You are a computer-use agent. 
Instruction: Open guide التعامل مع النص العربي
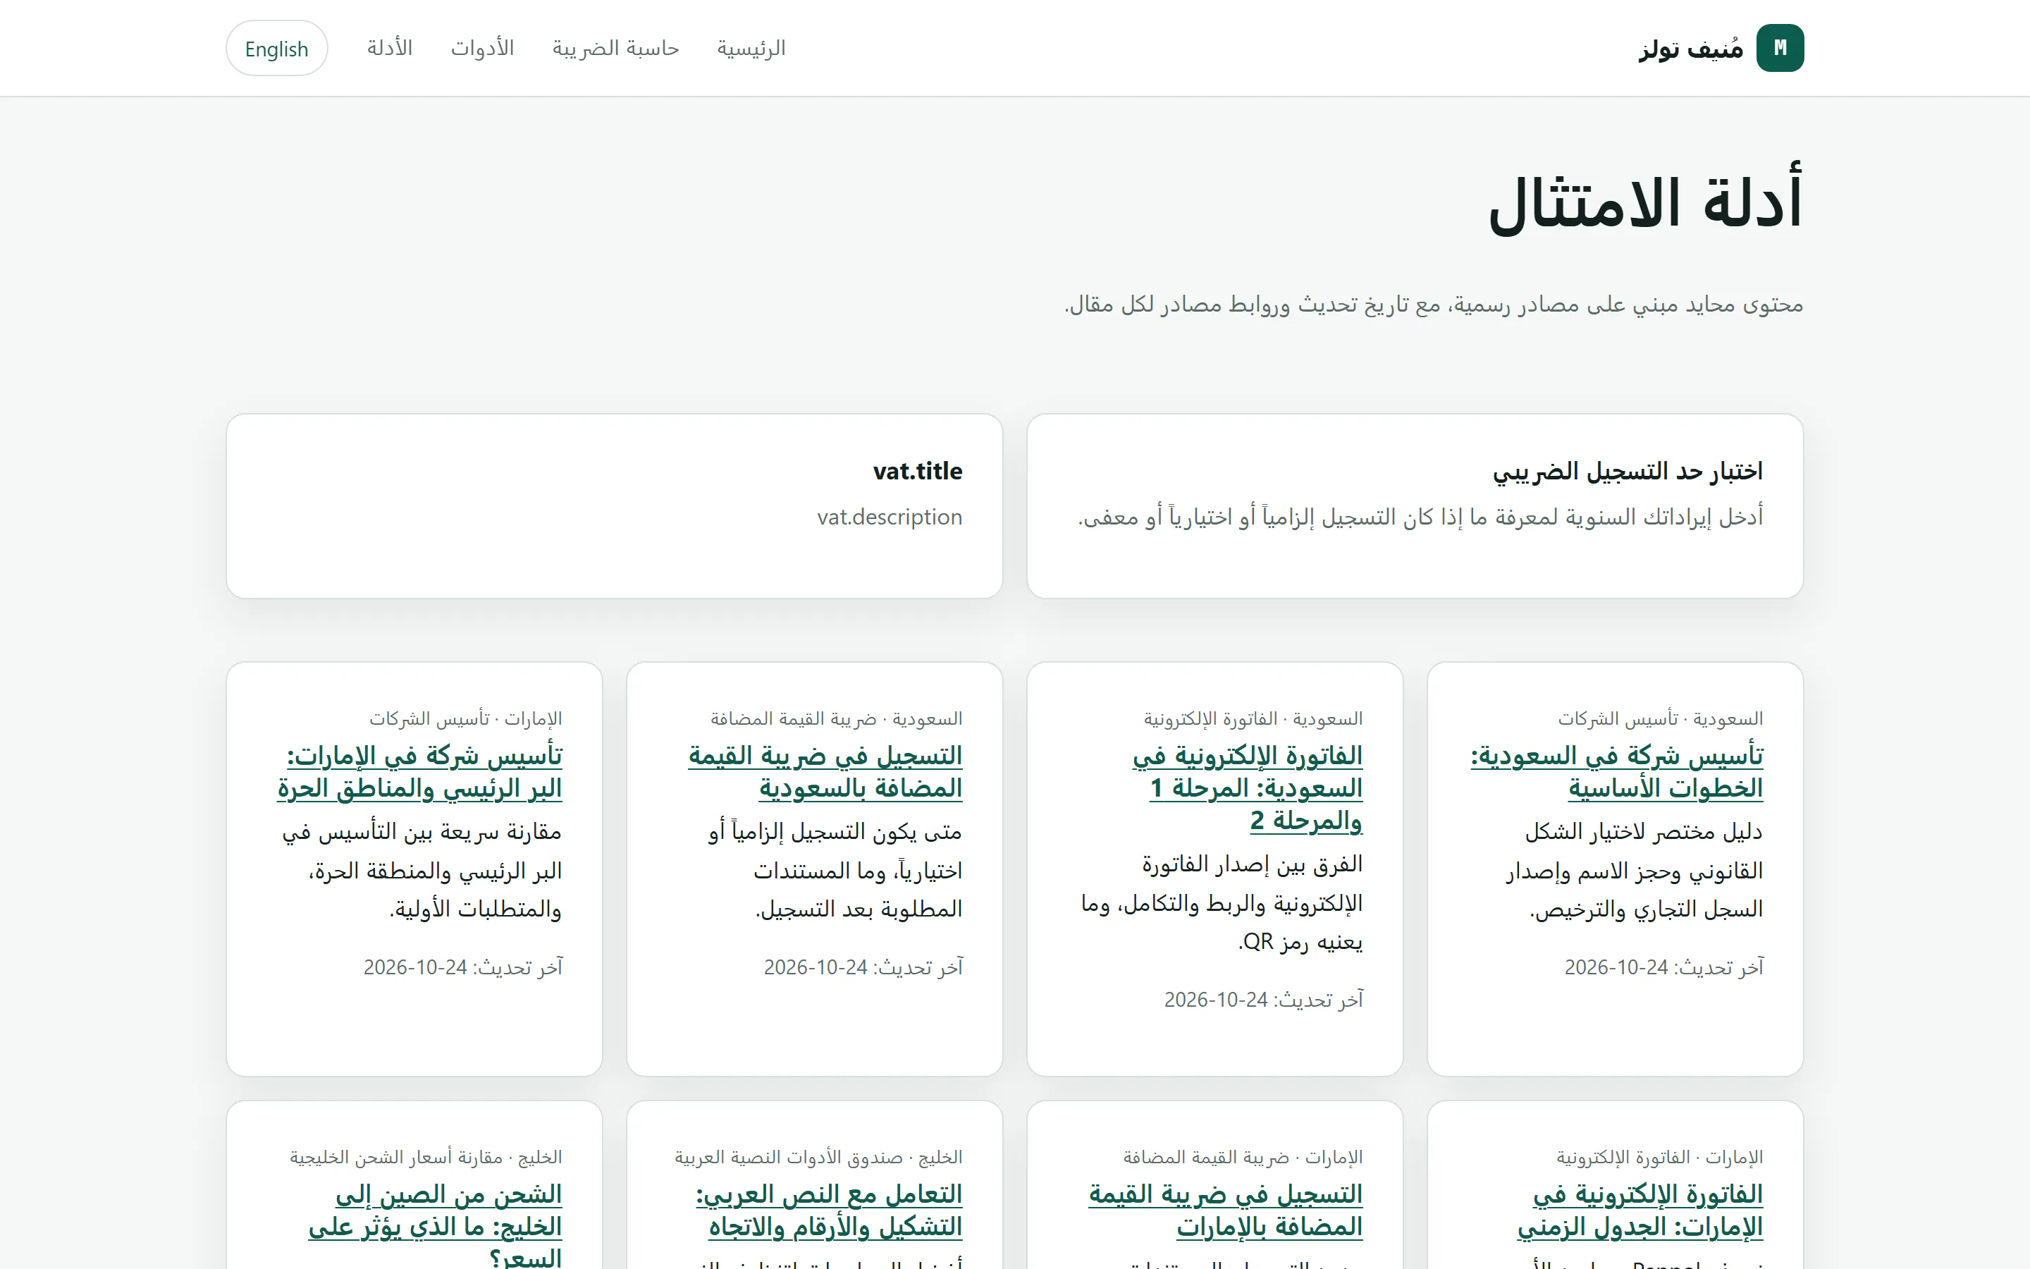click(829, 1209)
